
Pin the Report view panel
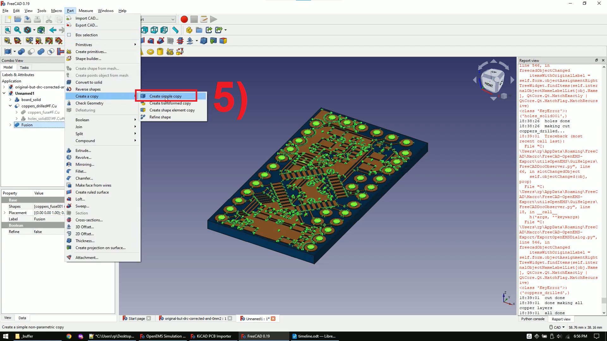tap(597, 60)
